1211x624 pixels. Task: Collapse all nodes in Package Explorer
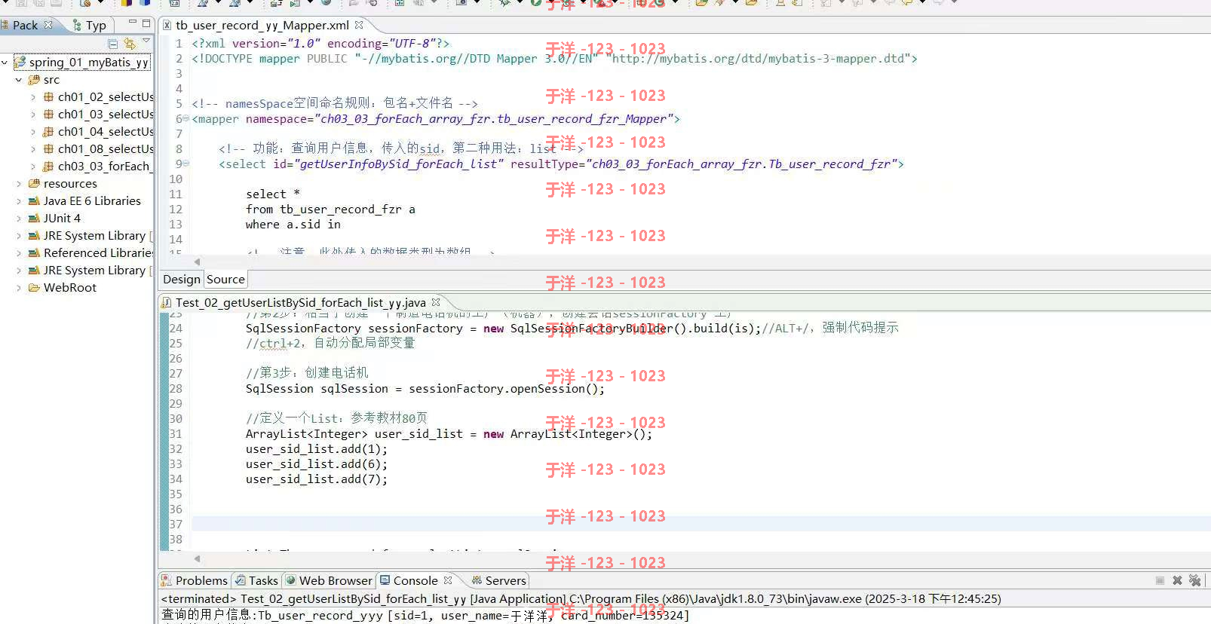113,44
